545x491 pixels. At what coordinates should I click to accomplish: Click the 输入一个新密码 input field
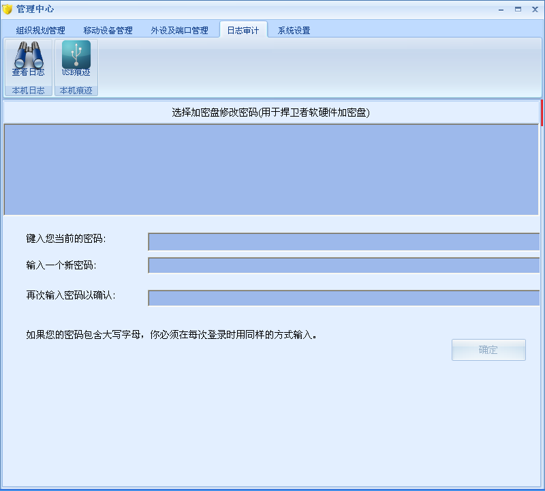(341, 265)
